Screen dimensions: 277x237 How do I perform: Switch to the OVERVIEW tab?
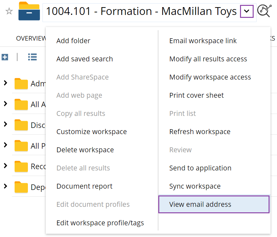[x=31, y=38]
